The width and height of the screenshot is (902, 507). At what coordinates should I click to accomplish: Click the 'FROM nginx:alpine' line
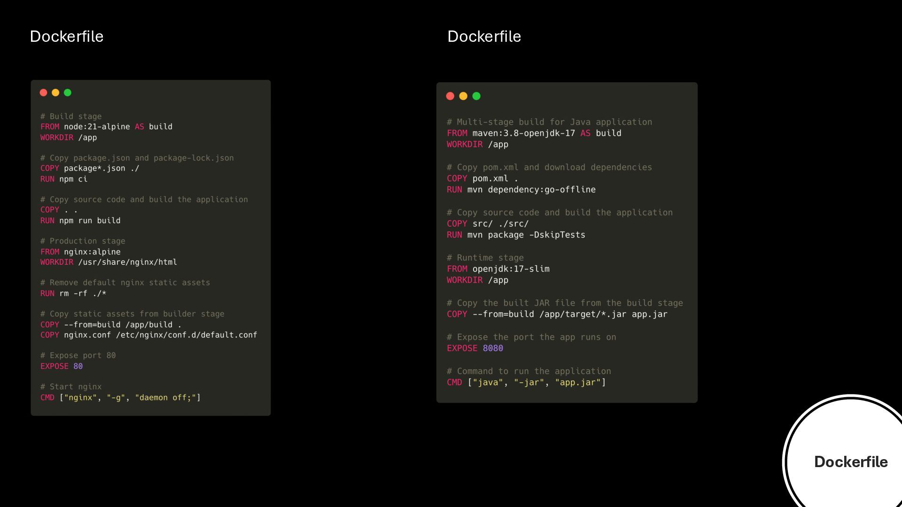click(x=80, y=252)
